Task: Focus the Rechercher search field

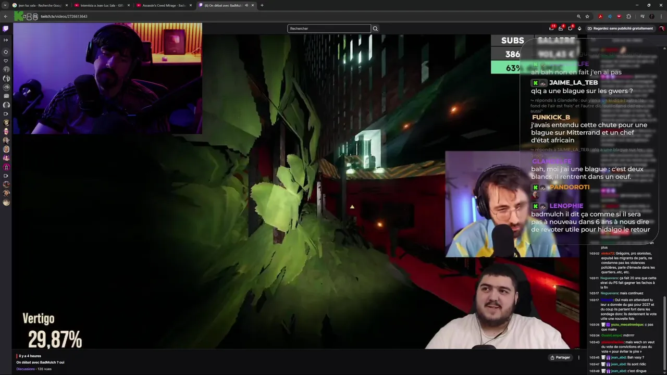Action: pyautogui.click(x=329, y=29)
